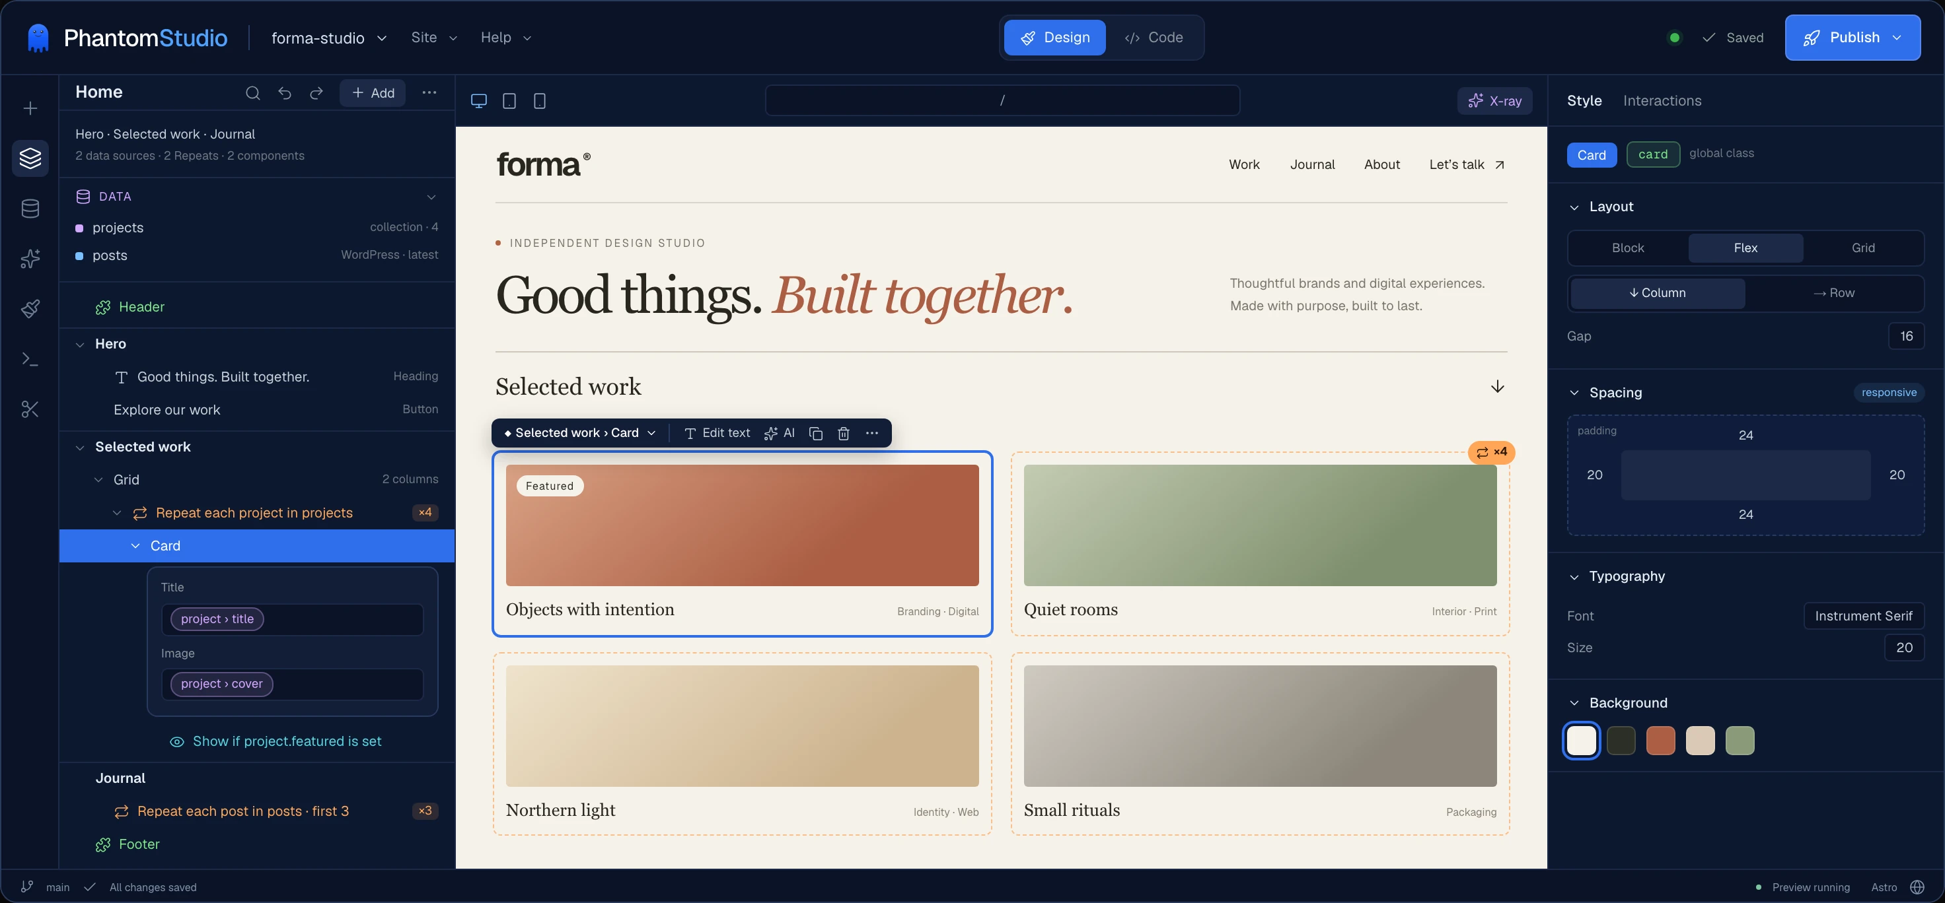Switch to tablet viewport preview
This screenshot has width=1945, height=903.
(x=509, y=100)
